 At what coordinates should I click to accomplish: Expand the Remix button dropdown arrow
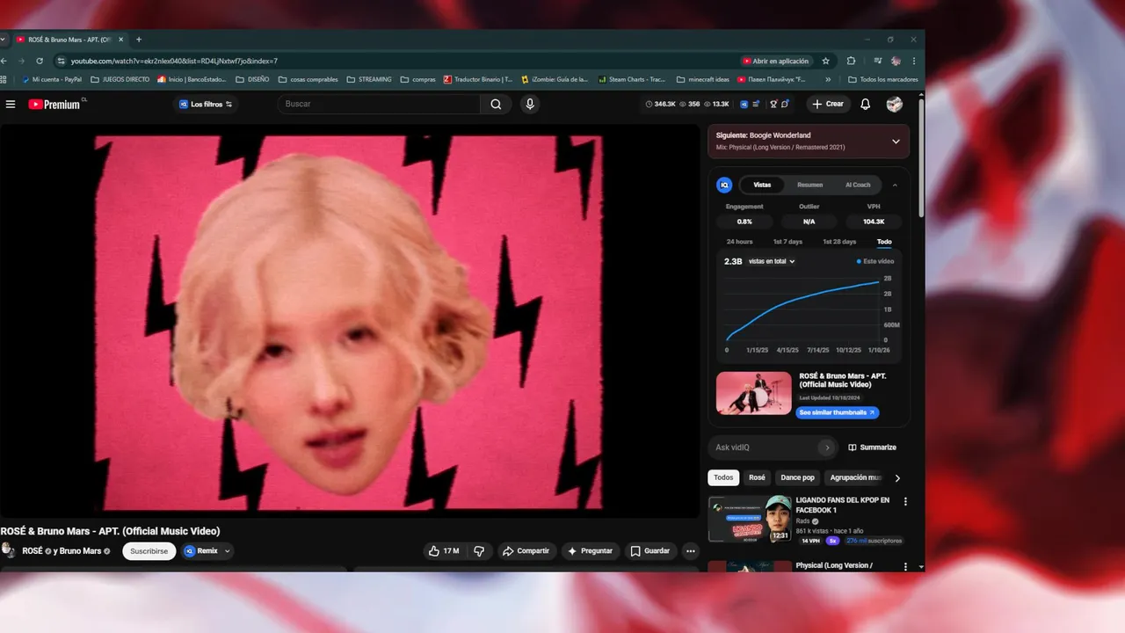coord(228,551)
